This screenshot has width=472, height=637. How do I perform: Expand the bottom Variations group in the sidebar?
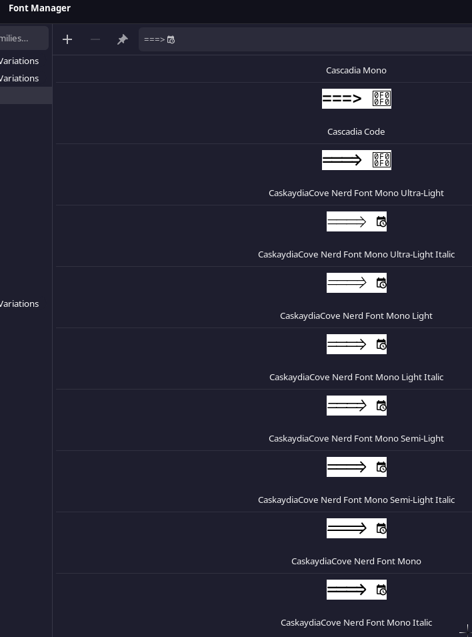point(19,303)
